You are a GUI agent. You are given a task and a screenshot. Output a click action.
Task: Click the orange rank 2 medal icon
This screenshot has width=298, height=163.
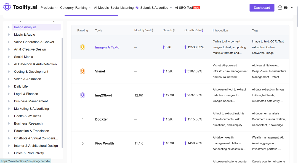[83, 71]
